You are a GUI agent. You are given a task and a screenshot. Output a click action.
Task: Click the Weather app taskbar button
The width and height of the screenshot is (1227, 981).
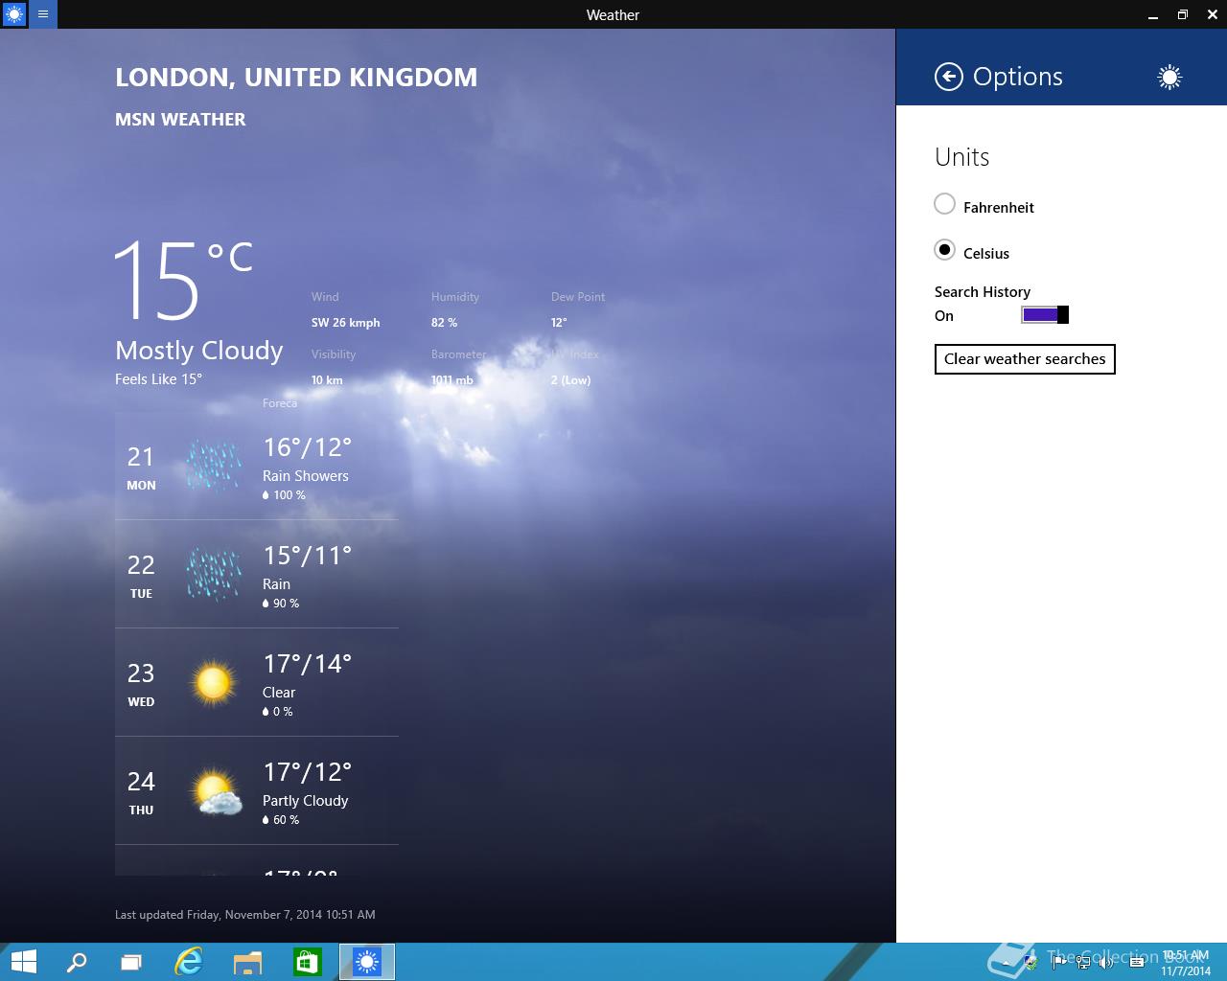click(367, 962)
